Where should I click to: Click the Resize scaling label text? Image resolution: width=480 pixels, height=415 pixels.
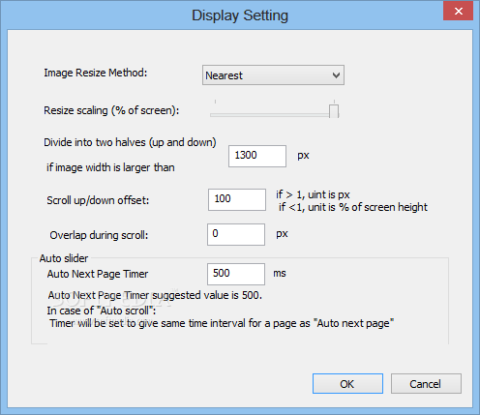(111, 110)
